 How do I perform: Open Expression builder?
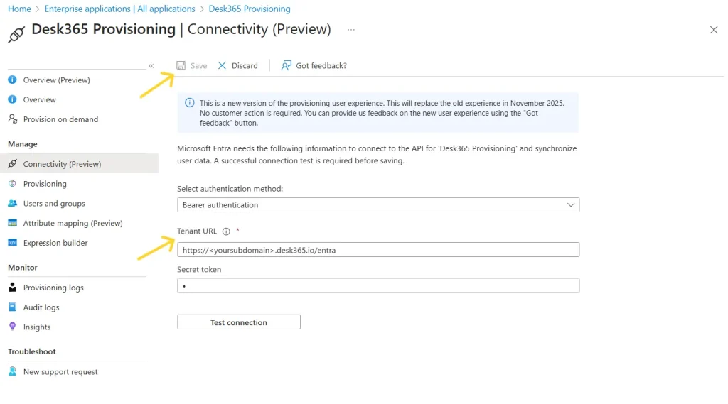point(55,243)
